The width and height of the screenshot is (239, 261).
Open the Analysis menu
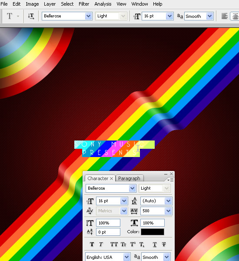[x=103, y=4]
